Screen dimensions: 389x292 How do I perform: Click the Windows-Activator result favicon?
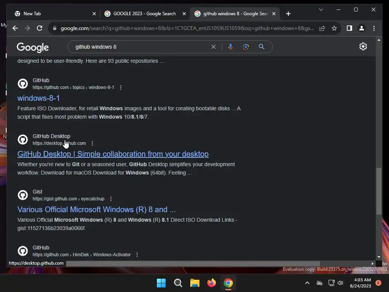[x=23, y=251]
